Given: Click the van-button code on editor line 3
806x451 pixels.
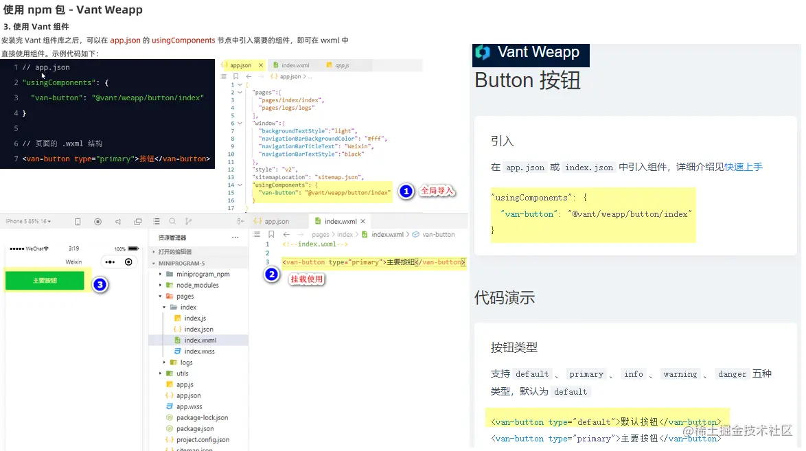Looking at the screenshot, I should 373,262.
